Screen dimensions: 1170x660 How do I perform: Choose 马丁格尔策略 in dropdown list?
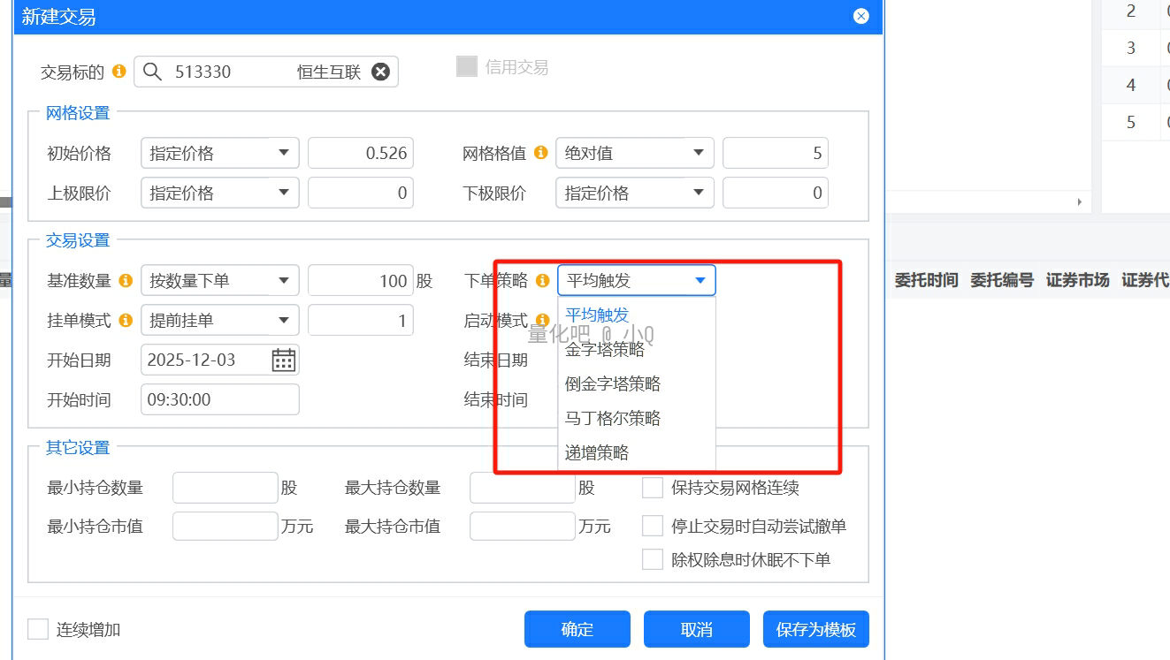coord(613,418)
